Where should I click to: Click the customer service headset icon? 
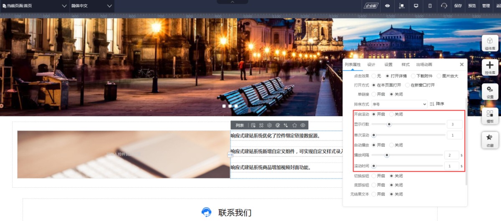click(x=444, y=6)
